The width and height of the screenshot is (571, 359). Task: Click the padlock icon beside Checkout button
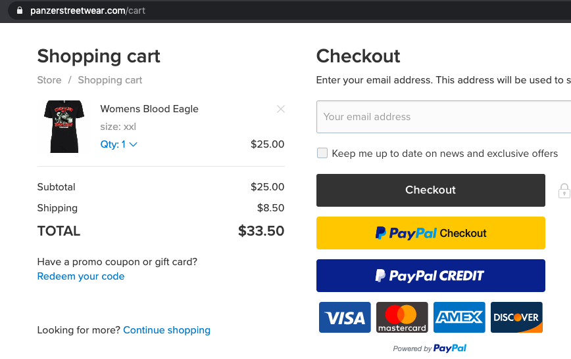(564, 191)
